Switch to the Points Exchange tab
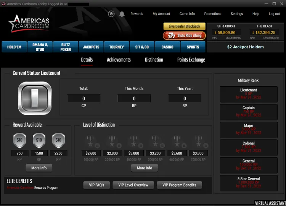The width and height of the screenshot is (286, 206). tap(191, 60)
